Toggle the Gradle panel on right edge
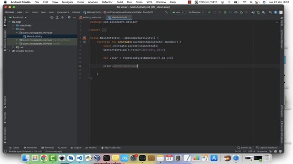293x164 pixels. [x=282, y=21]
